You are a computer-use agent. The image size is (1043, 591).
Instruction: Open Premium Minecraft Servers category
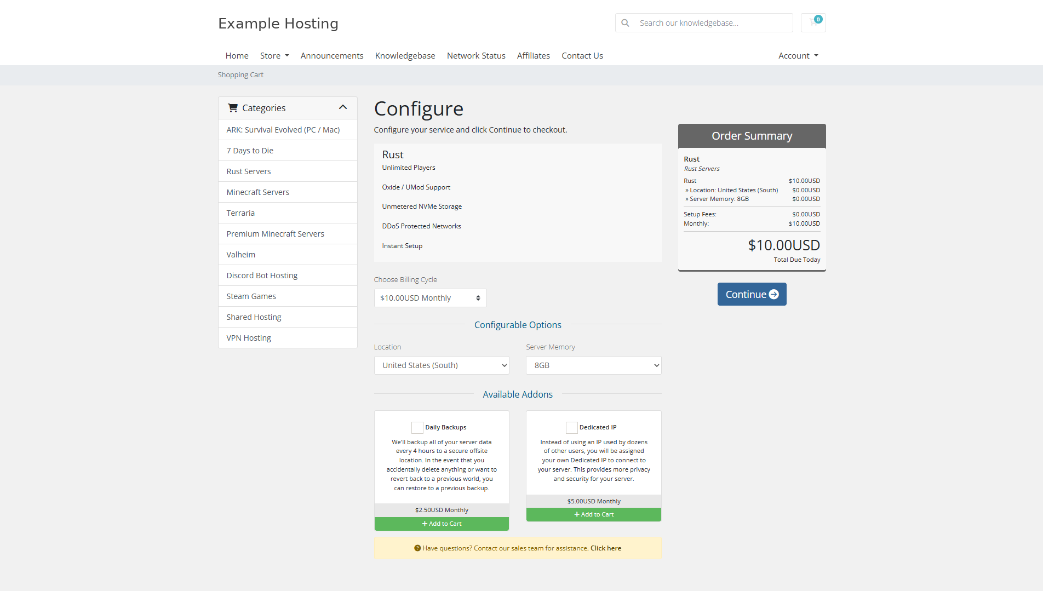(288, 234)
